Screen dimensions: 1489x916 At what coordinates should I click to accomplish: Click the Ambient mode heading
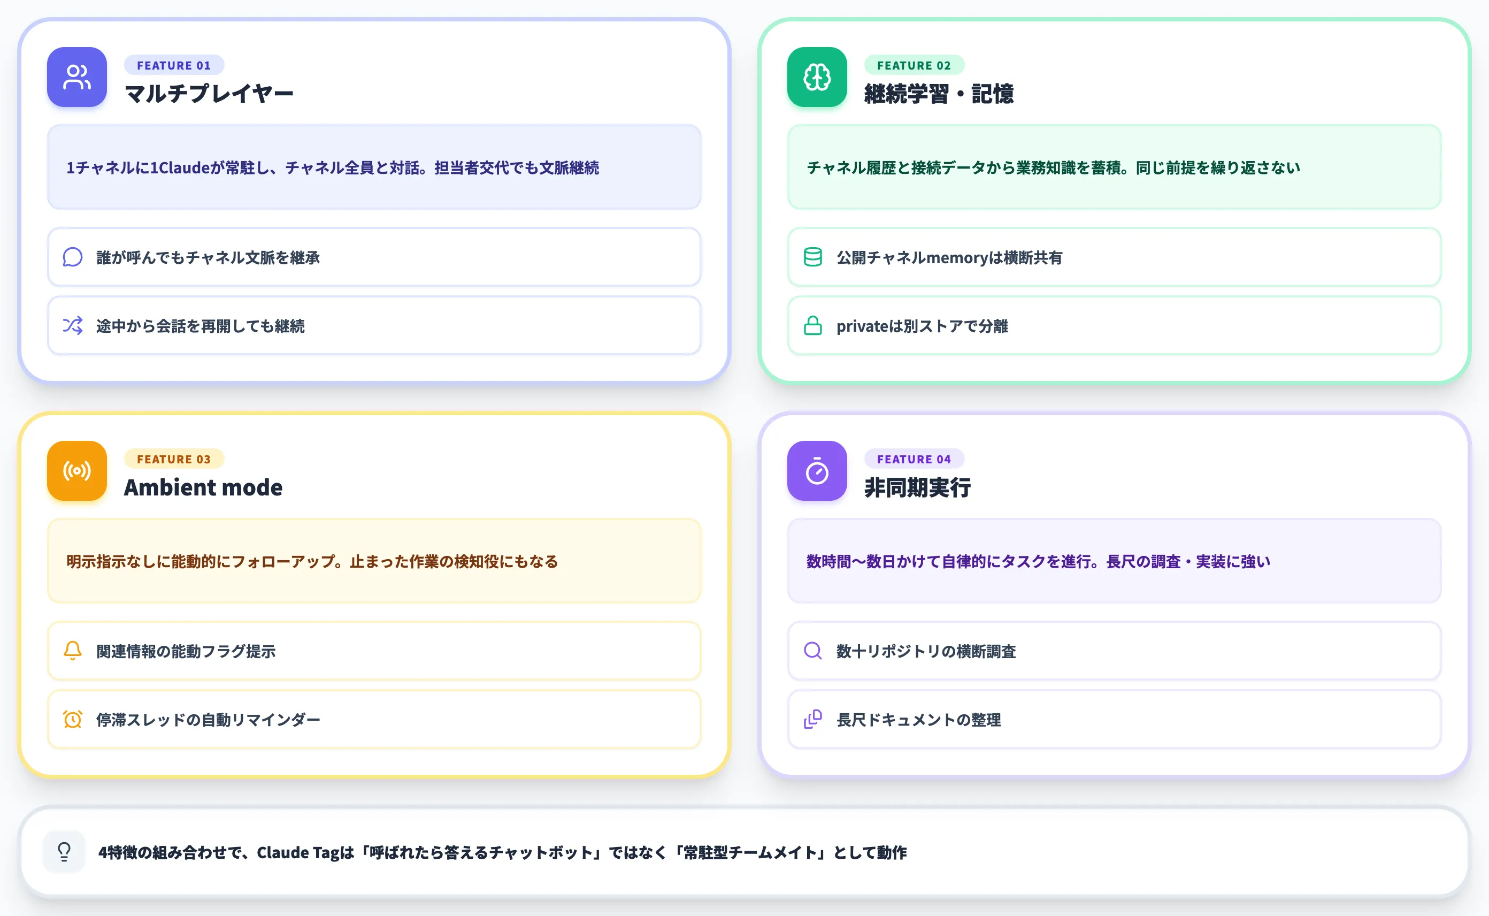coord(203,487)
